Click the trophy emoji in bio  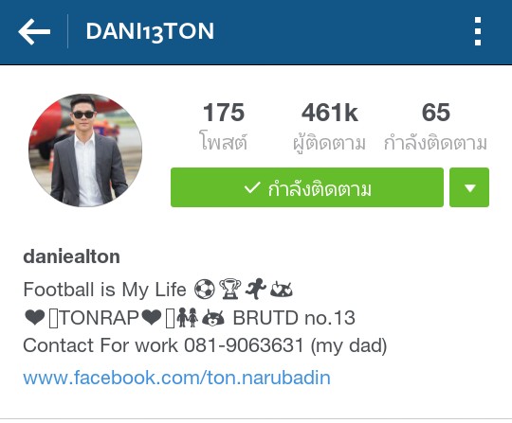coord(230,289)
